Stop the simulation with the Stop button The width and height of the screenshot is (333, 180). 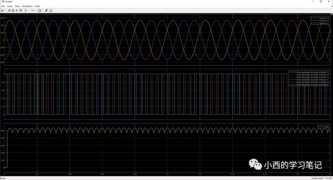pos(21,10)
